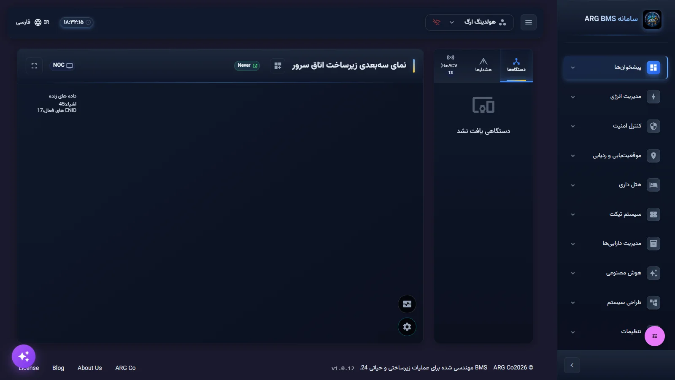Click the version v1.0.12 text
The width and height of the screenshot is (675, 380).
pyautogui.click(x=343, y=369)
